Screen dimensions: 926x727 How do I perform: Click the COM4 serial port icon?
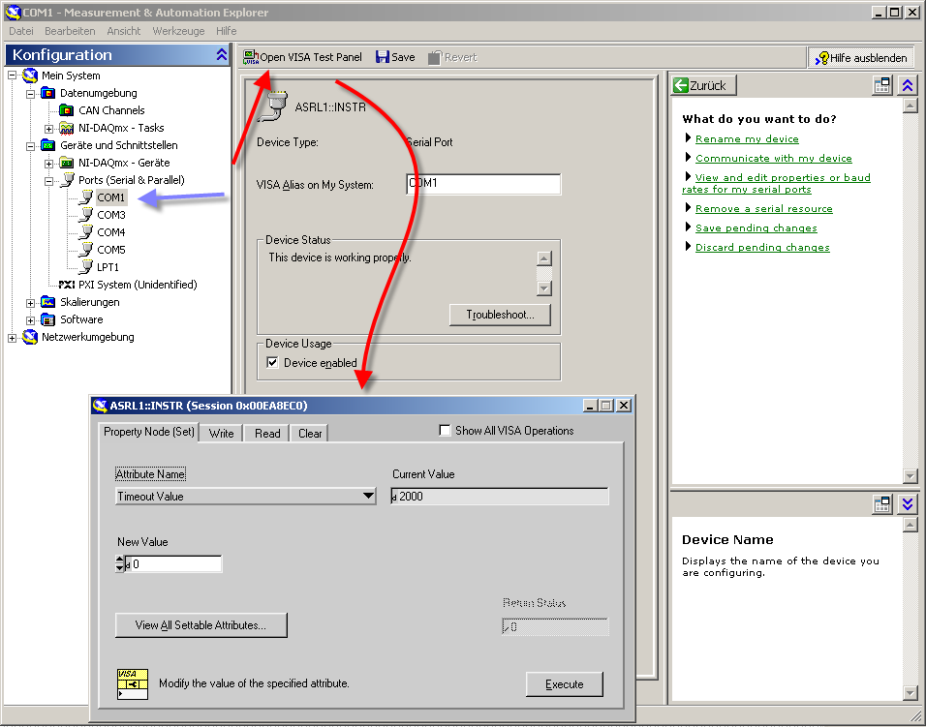[86, 232]
